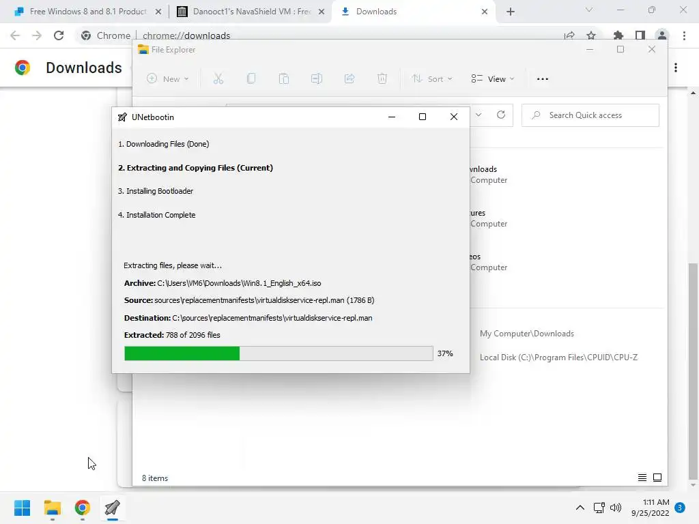Click the UNetbootin taskbar icon
The height and width of the screenshot is (524, 699).
point(113,508)
